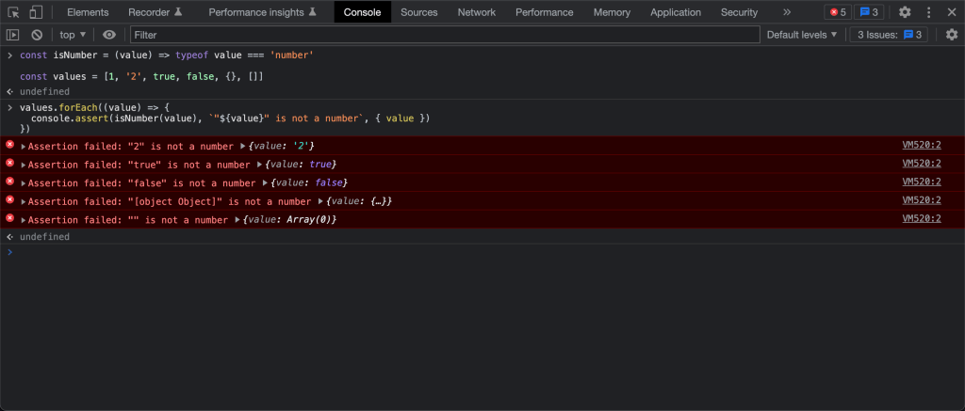
Task: Open the Memory tab
Action: click(612, 12)
